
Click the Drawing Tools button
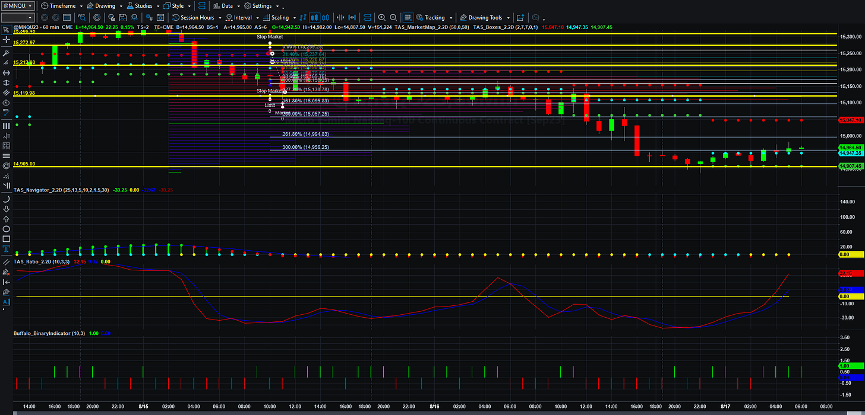(x=485, y=18)
